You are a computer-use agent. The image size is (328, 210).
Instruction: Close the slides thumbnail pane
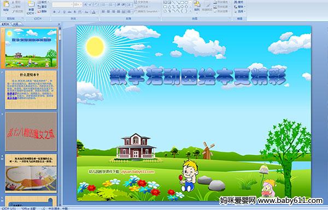coord(59,24)
